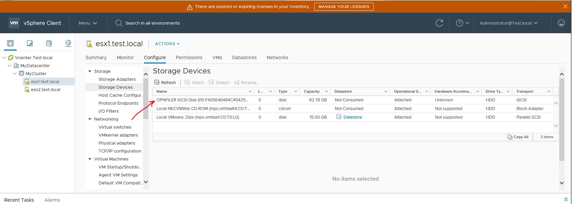Sort by the Hardware Acceleration column header
Image resolution: width=572 pixels, height=204 pixels.
(x=453, y=91)
